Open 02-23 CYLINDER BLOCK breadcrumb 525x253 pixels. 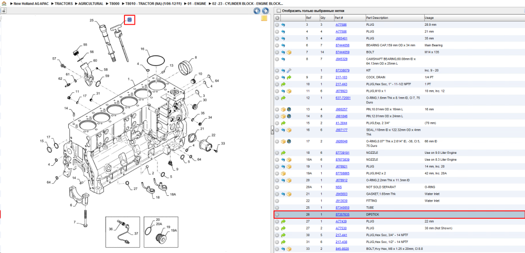(248, 3)
